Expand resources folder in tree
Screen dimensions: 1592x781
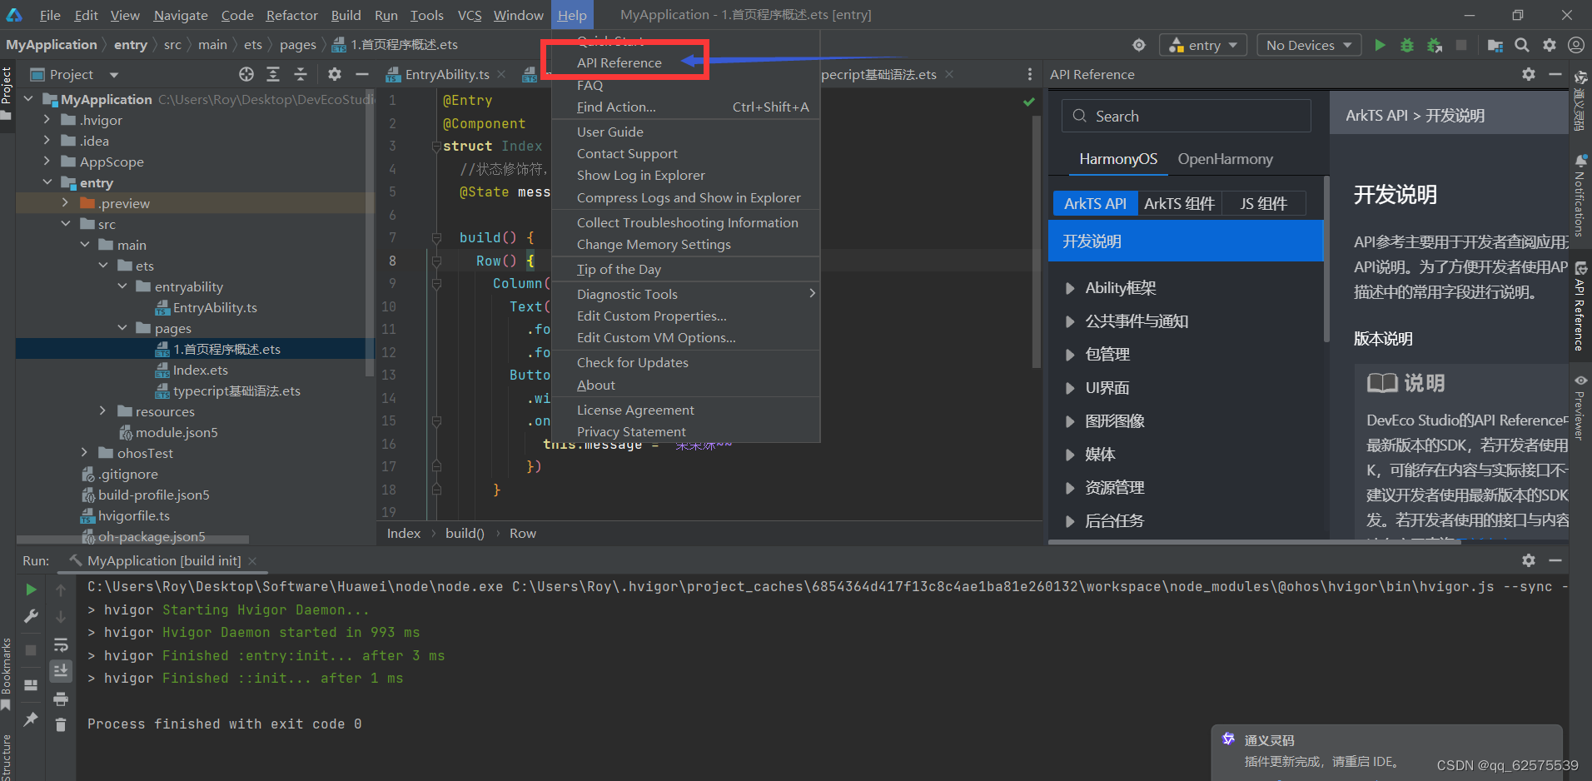[103, 411]
